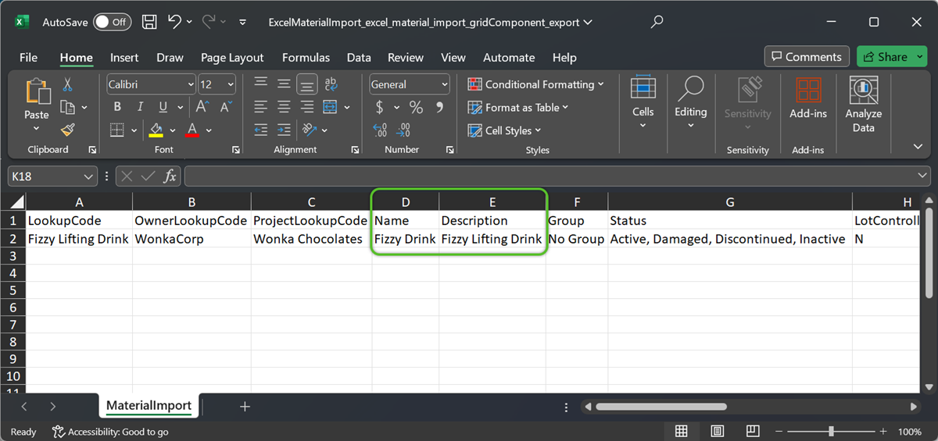This screenshot has width=938, height=441.
Task: Click the Insert Function fx icon
Action: tap(170, 176)
